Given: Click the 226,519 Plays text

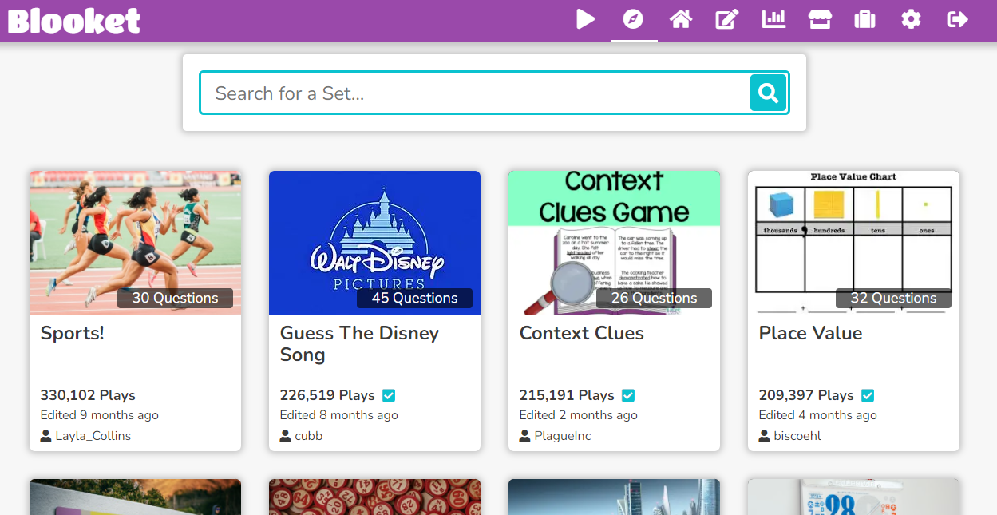Looking at the screenshot, I should (327, 395).
